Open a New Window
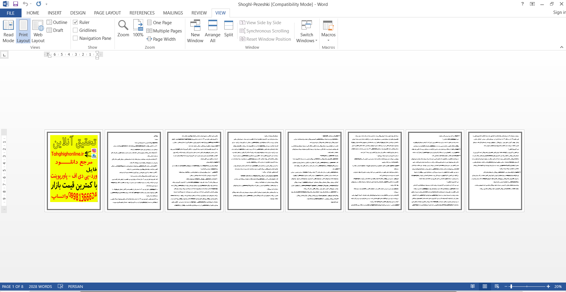The image size is (566, 292). click(195, 31)
